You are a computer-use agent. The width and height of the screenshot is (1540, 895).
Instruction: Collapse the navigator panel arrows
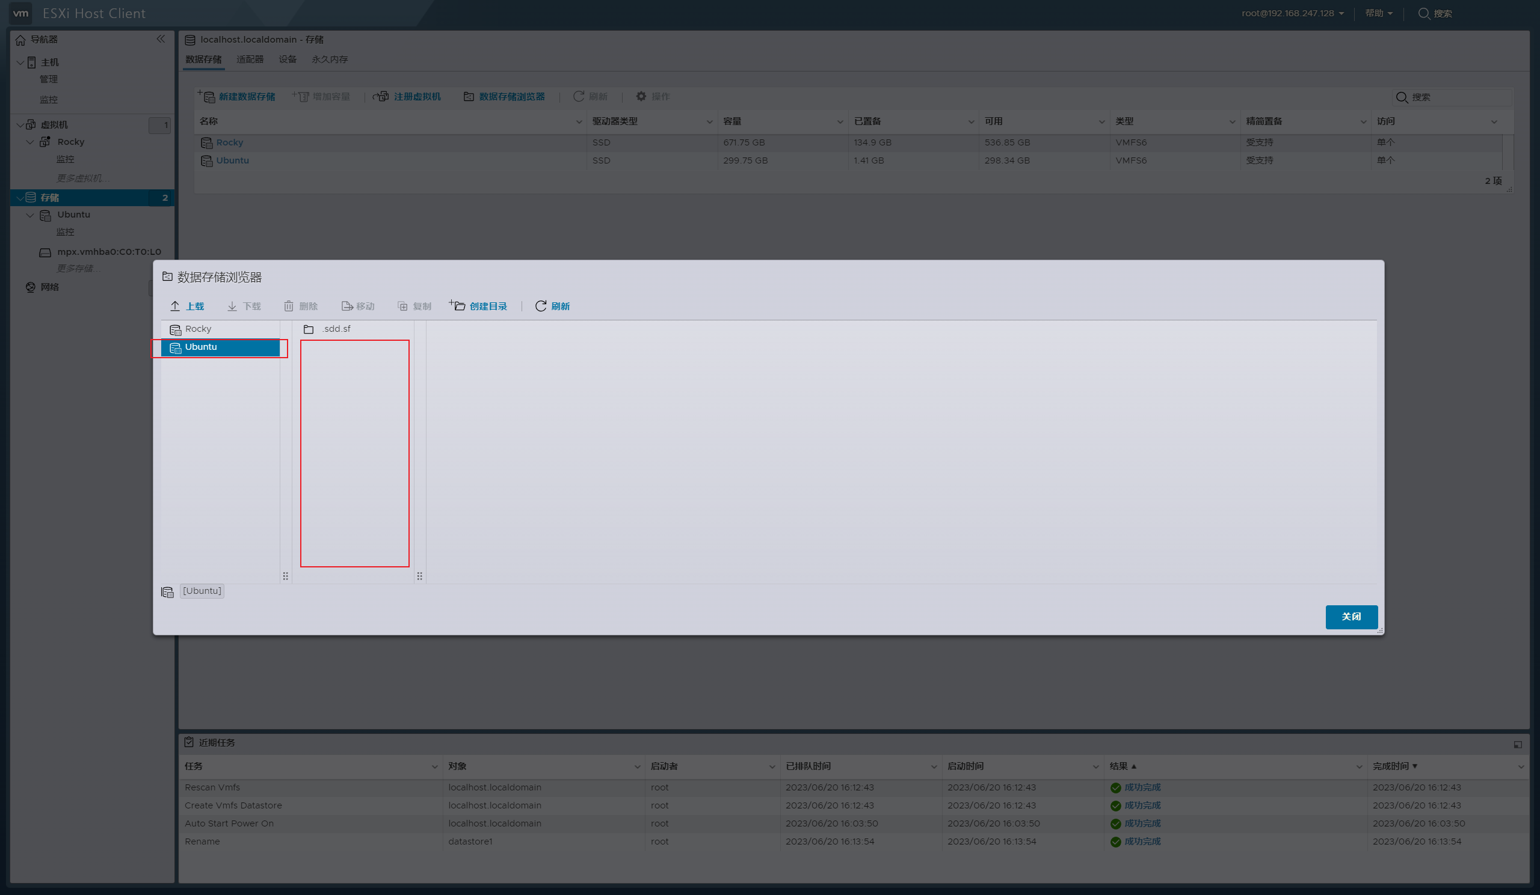[x=161, y=39]
